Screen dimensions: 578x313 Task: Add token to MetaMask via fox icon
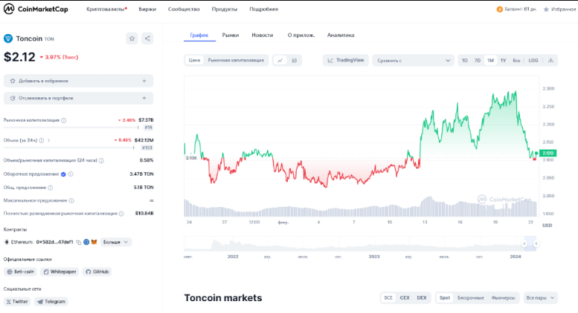(x=94, y=242)
